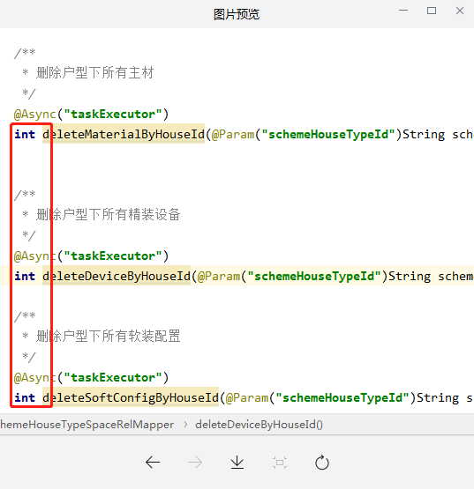Click @Async annotation above deleteSoftConfigByHouseId
This screenshot has width=474, height=489.
point(34,378)
